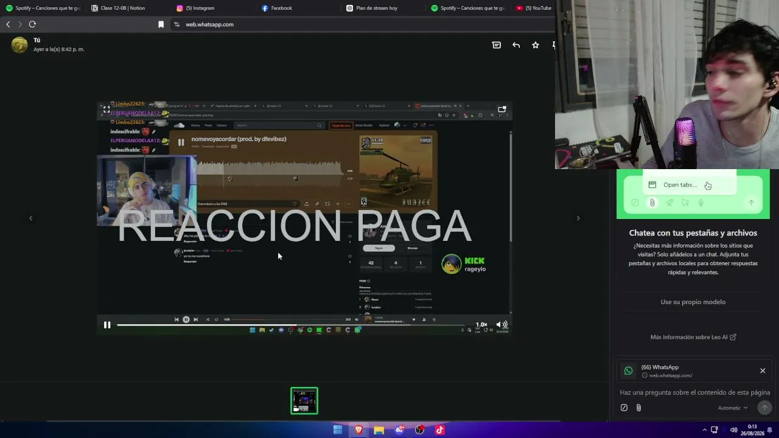This screenshot has height=438, width=779.
Task: Attach a file to Leo chat
Action: (638, 408)
